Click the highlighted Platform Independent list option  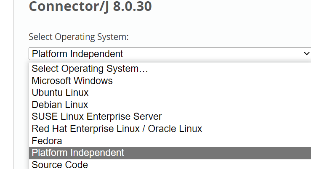click(x=78, y=153)
